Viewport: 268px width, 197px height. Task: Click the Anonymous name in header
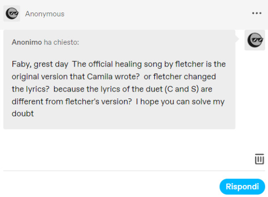45,14
